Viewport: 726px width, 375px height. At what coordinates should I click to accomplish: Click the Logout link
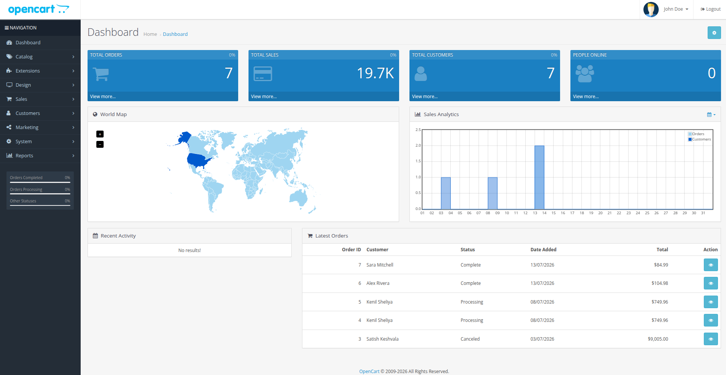click(x=710, y=9)
